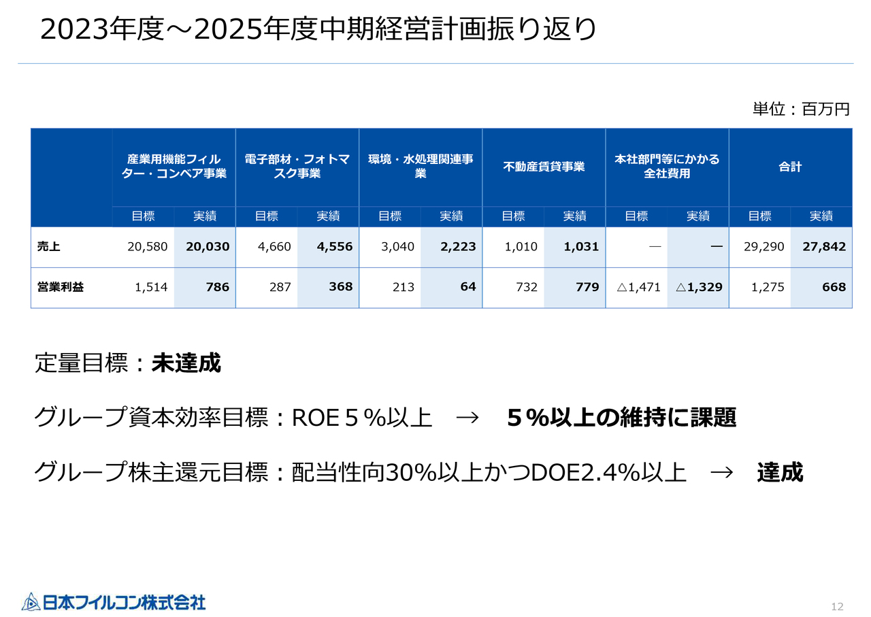Click the Nippon Filcon logo icon
Image resolution: width=871 pixels, height=617 pixels.
pos(31,601)
